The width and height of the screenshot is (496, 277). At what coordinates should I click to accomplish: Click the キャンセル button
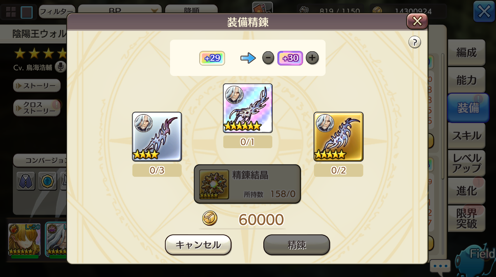coord(198,245)
